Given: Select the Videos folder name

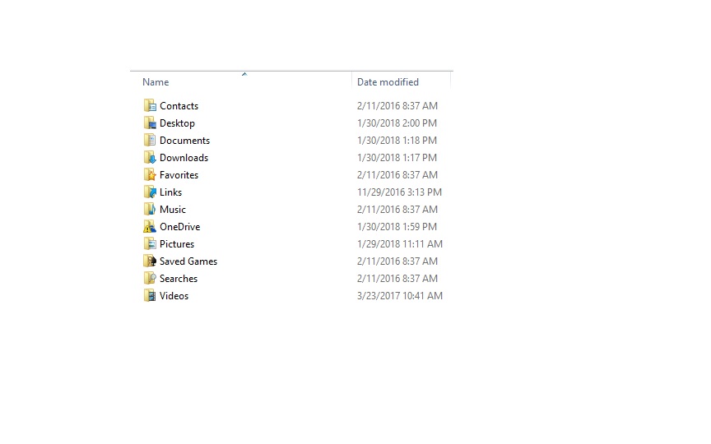Looking at the screenshot, I should pos(174,295).
